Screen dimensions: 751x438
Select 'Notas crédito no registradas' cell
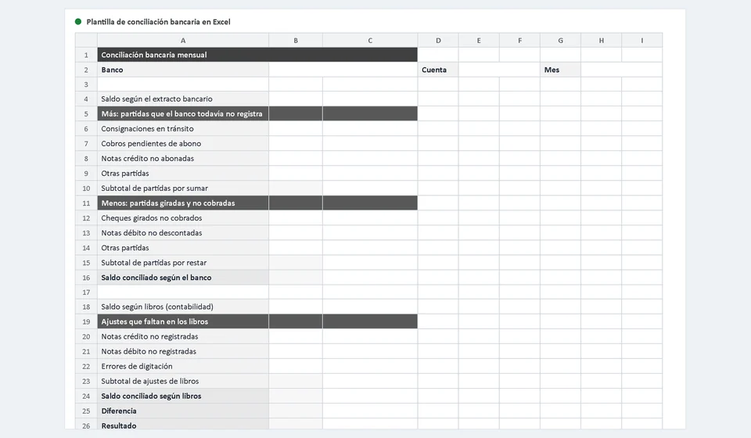click(183, 336)
